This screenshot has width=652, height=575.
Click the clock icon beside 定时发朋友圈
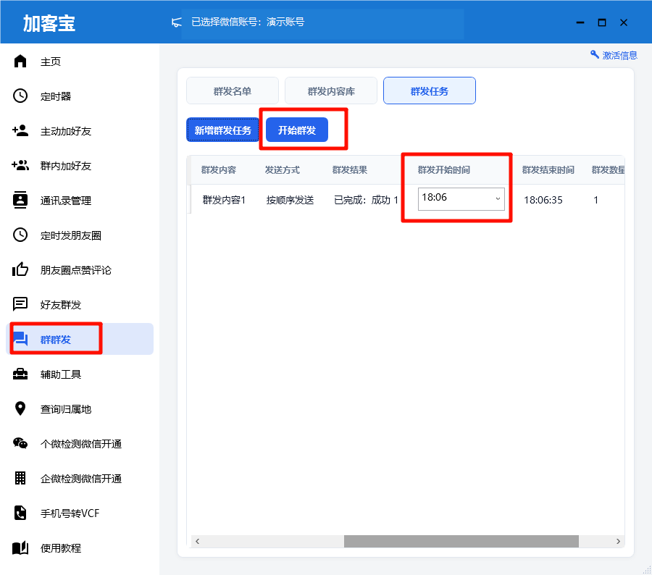pos(20,235)
